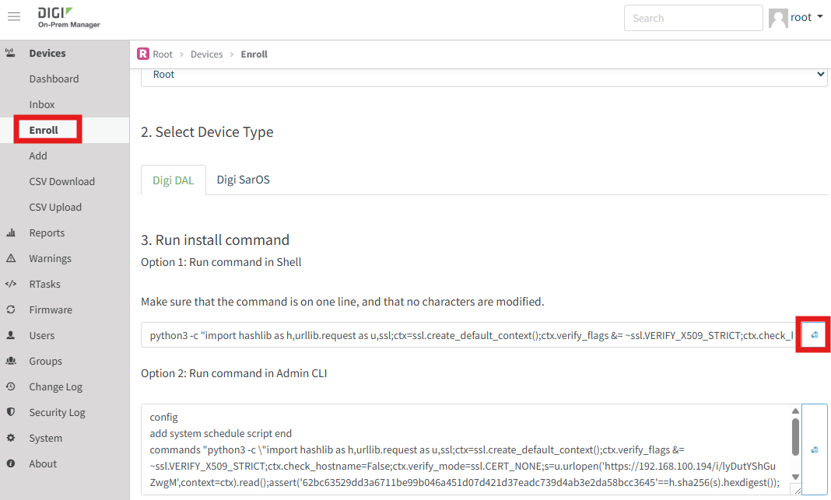831x500 pixels.
Task: Open the root user dropdown
Action: 795,18
